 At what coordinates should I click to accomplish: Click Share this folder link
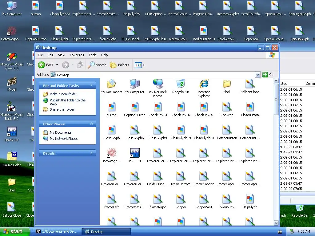pyautogui.click(x=62, y=109)
